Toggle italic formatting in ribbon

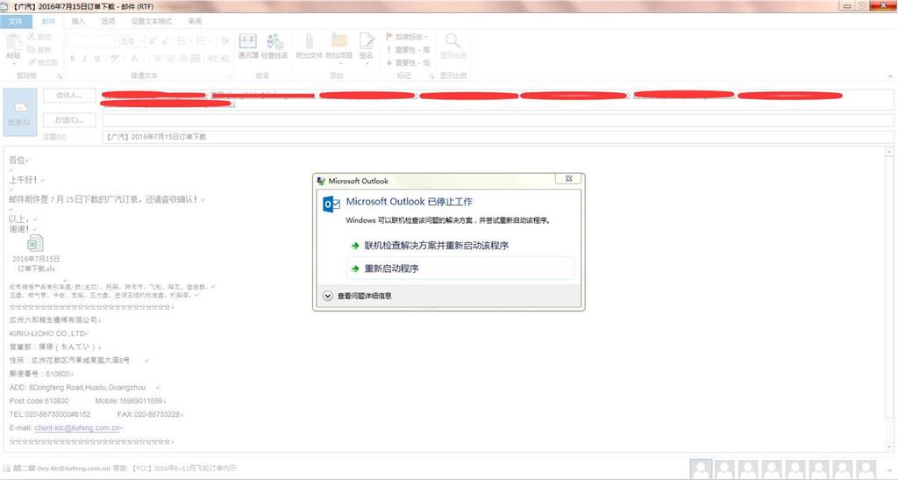[85, 59]
